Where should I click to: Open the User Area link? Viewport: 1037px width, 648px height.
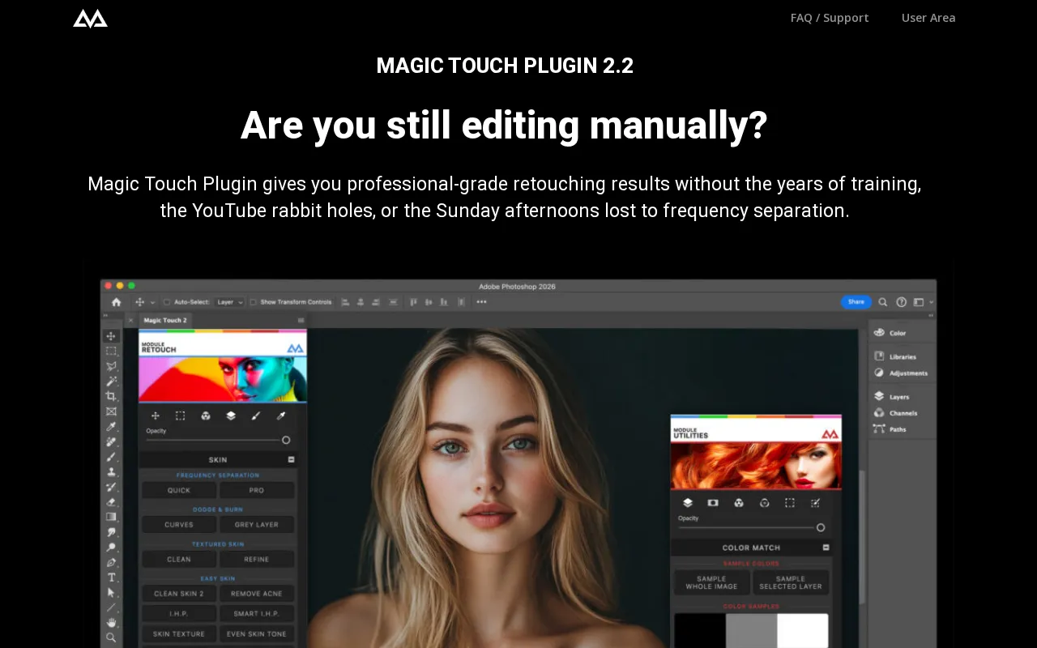click(928, 18)
